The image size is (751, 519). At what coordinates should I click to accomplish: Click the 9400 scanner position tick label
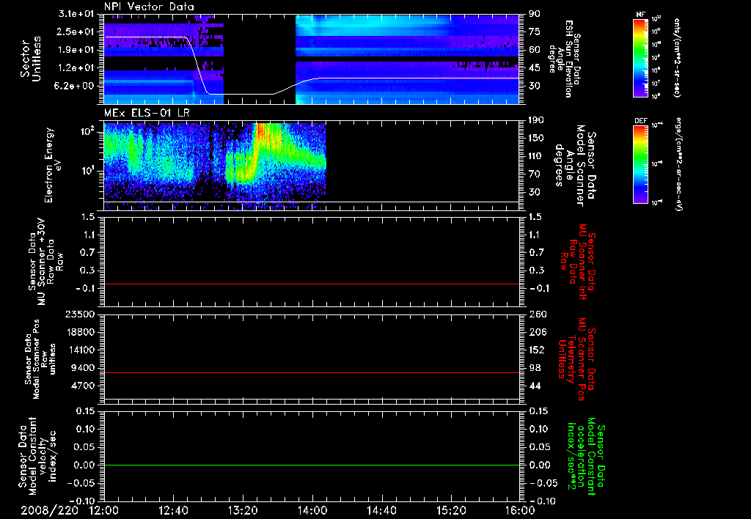[82, 368]
